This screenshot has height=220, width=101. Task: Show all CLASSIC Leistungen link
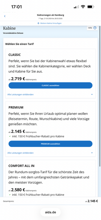pos(20,94)
